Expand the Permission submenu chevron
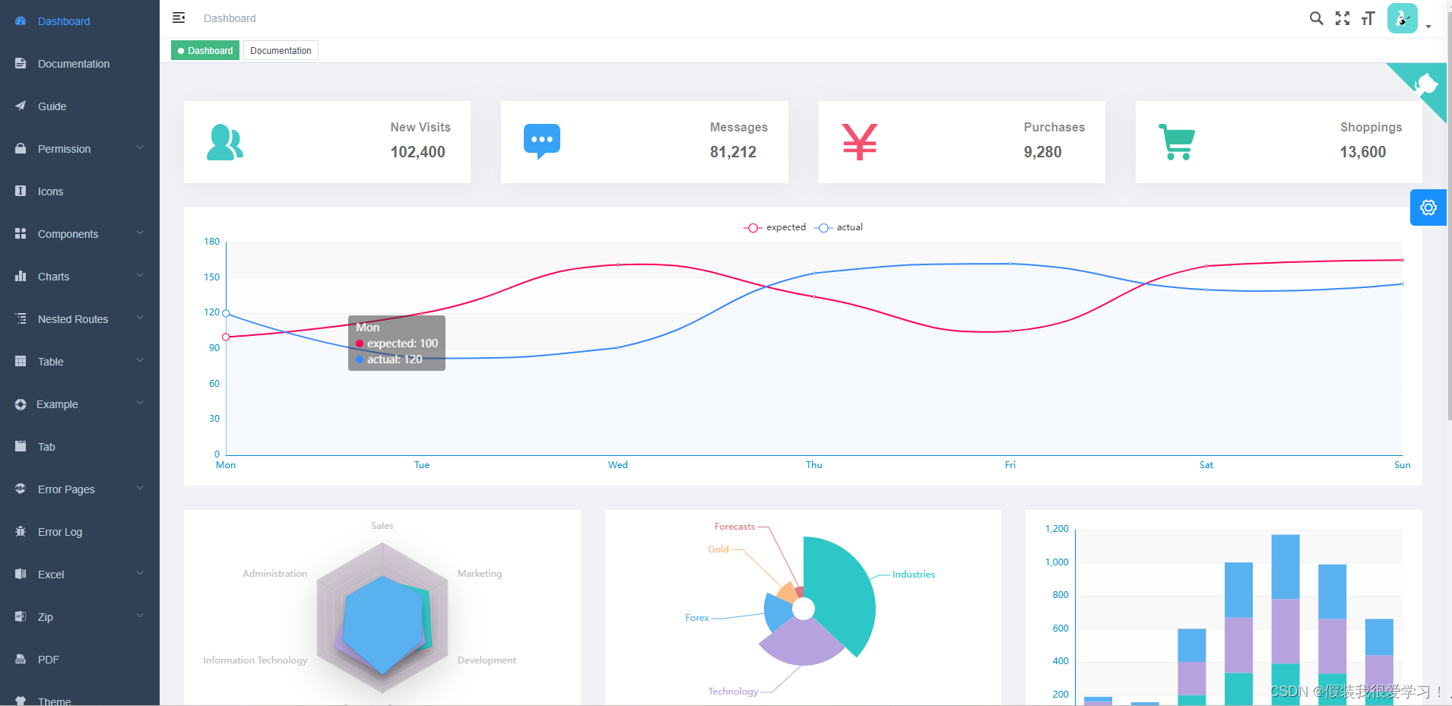Screen dimensions: 1452x706 [x=140, y=147]
